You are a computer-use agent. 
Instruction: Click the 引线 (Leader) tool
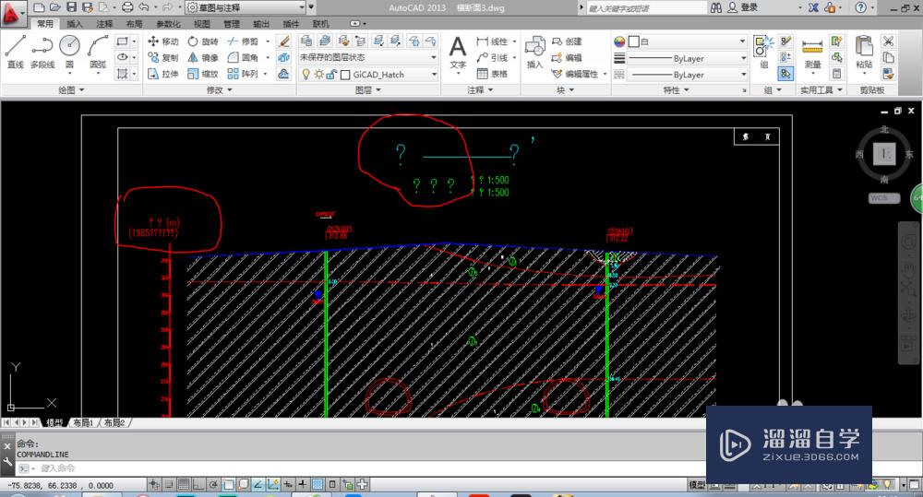(492, 58)
